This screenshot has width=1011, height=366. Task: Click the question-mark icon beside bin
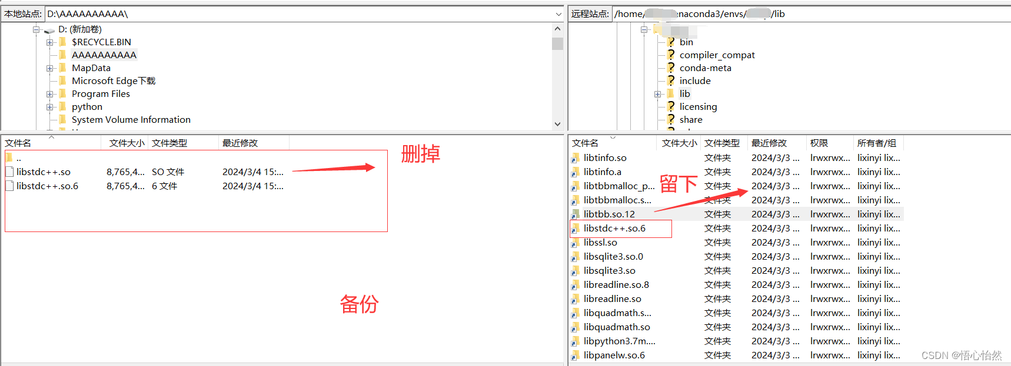point(671,42)
